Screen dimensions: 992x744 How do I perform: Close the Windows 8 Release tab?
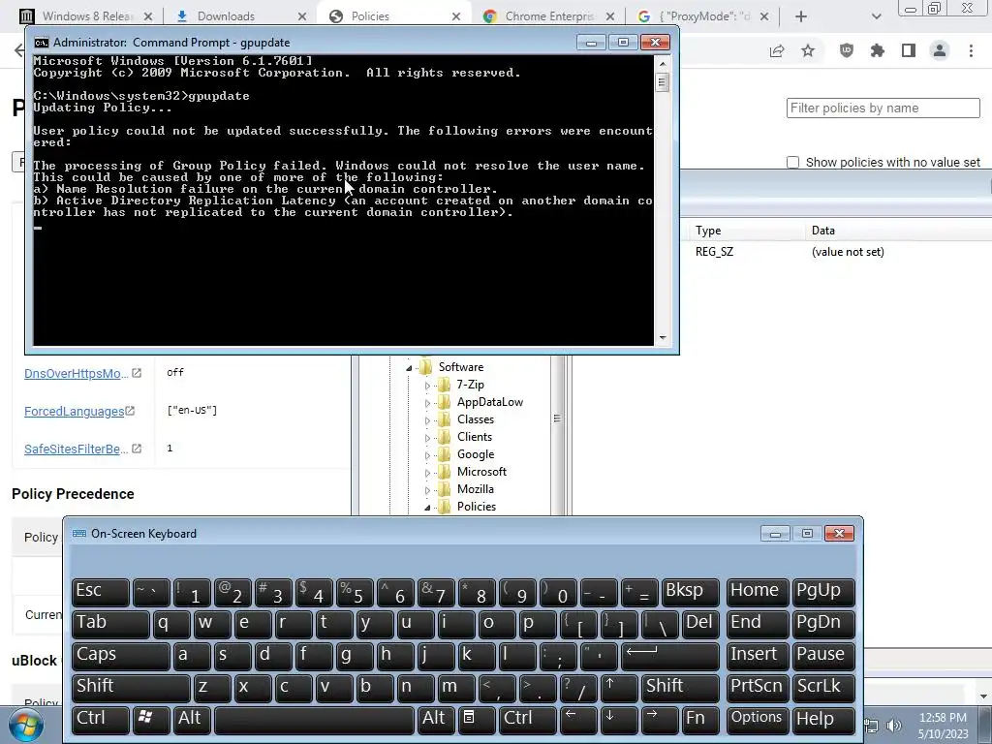(x=148, y=16)
